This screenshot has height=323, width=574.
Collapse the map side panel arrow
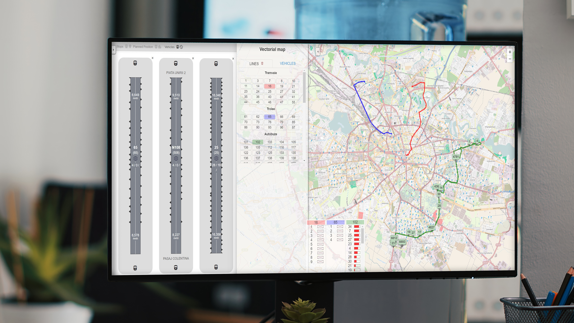(318, 52)
